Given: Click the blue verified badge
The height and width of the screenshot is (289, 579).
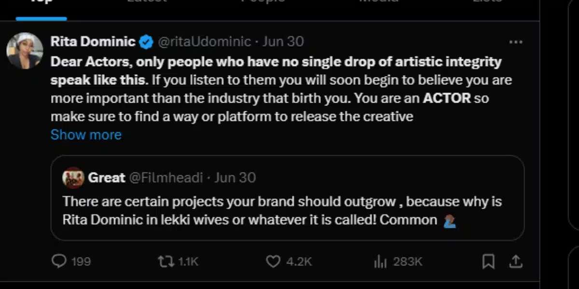Looking at the screenshot, I should pos(146,42).
